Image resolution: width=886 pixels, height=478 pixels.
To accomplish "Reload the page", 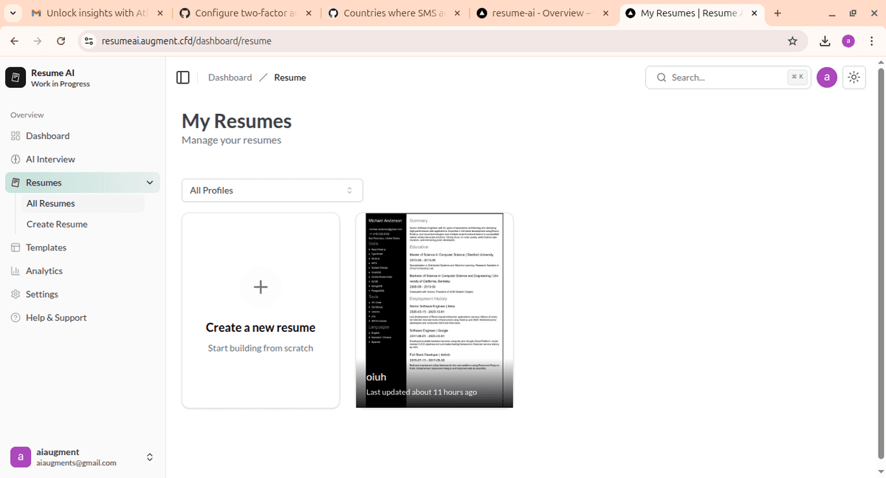I will [x=61, y=41].
